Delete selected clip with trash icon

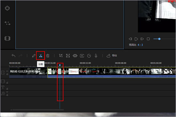[x=48, y=56]
